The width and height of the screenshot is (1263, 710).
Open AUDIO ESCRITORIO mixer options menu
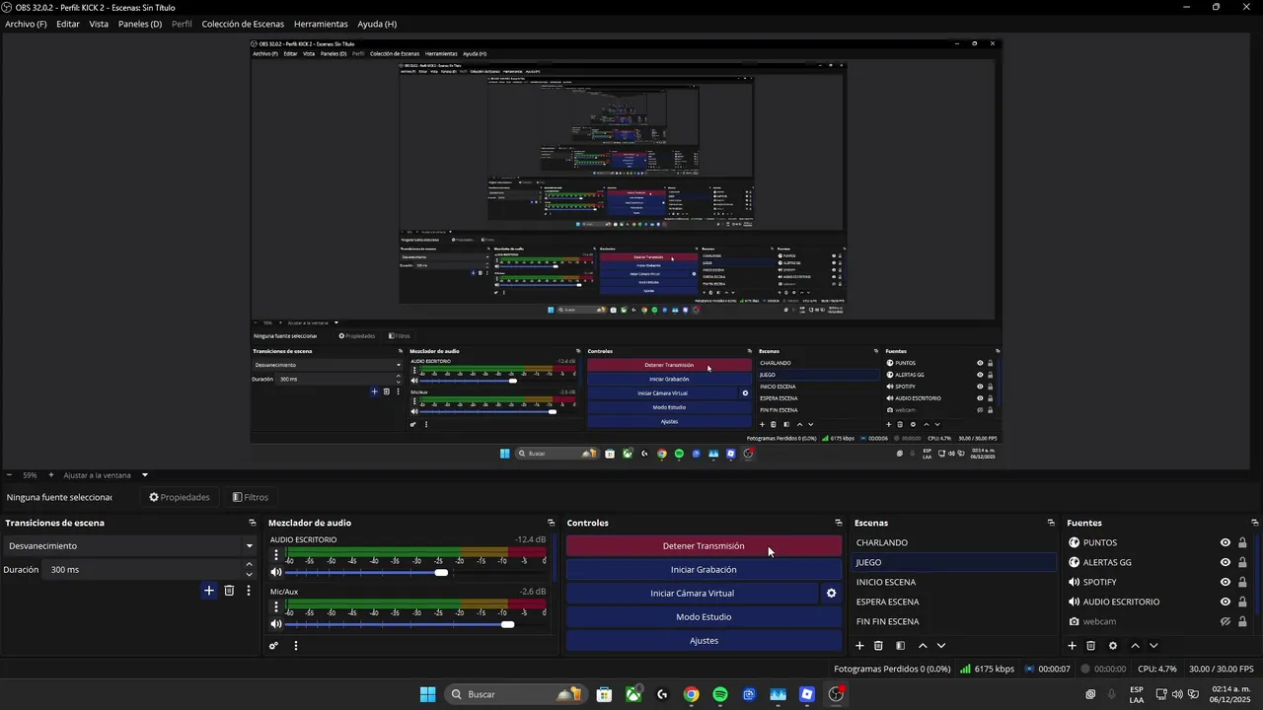coord(276,555)
